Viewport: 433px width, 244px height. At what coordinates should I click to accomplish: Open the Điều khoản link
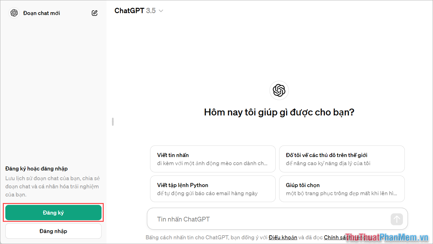coord(283,237)
